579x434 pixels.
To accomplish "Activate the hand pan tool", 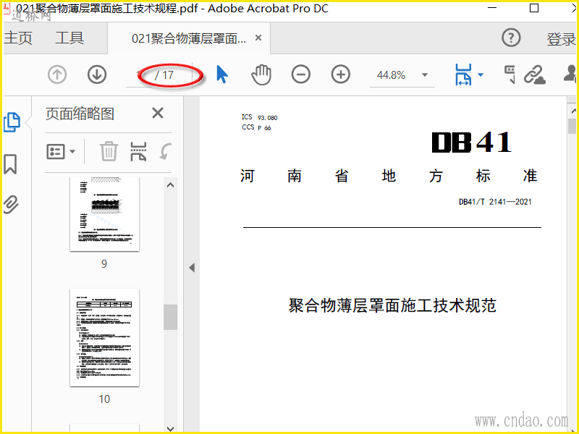I will click(261, 75).
